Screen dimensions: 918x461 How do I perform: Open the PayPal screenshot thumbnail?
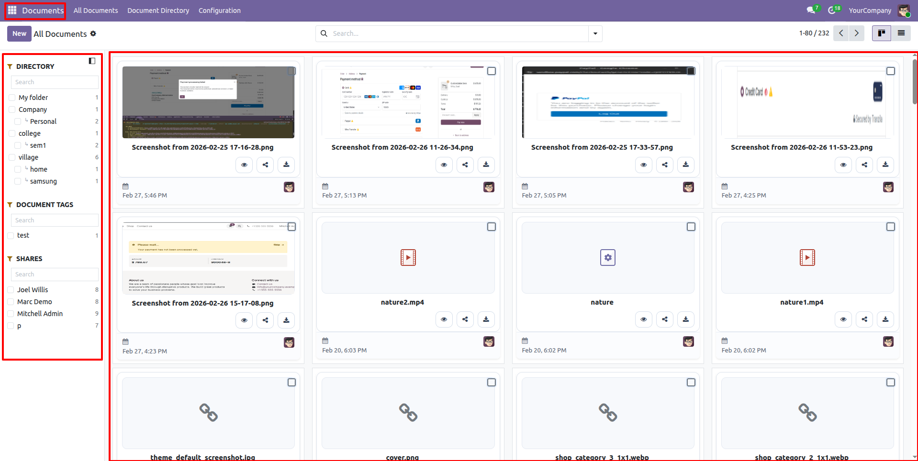[608, 102]
